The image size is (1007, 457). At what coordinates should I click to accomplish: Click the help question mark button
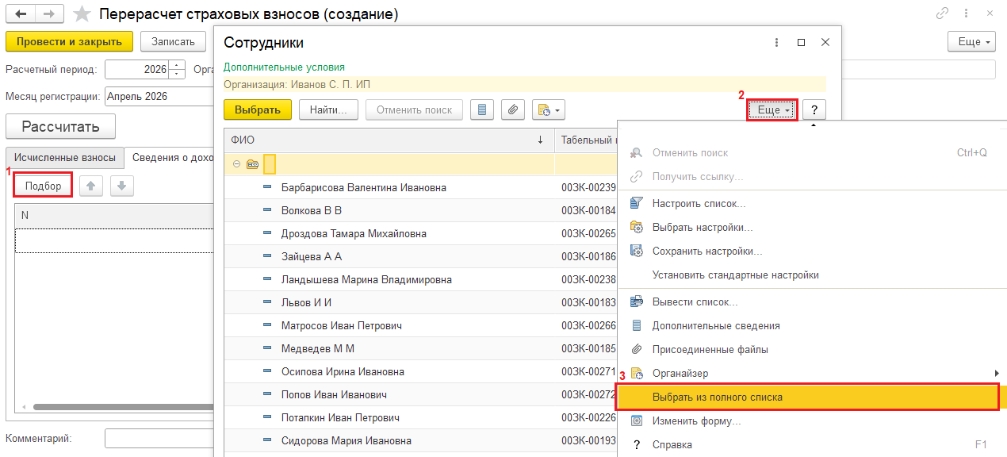coord(814,110)
